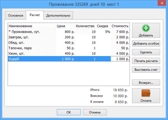The width and height of the screenshot is (168, 120).
Task: Confirm with the OK button
Action: coord(69,112)
